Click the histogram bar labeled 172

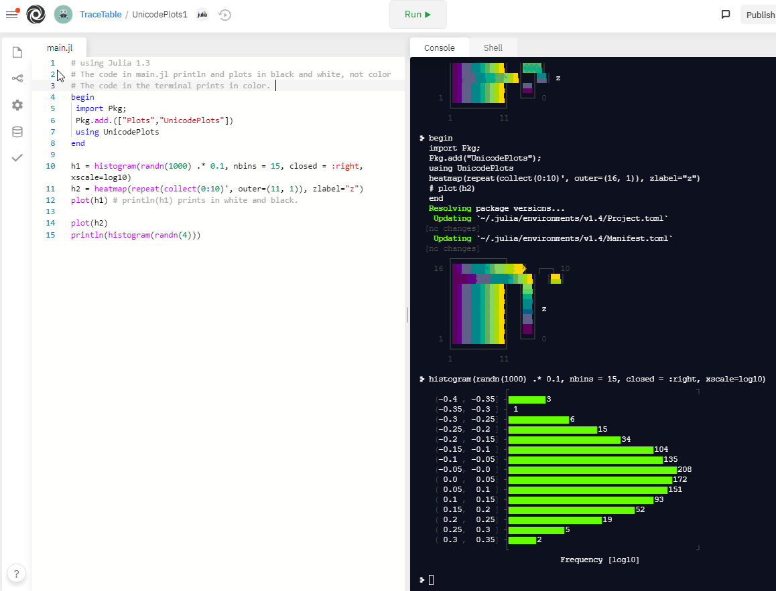(590, 480)
